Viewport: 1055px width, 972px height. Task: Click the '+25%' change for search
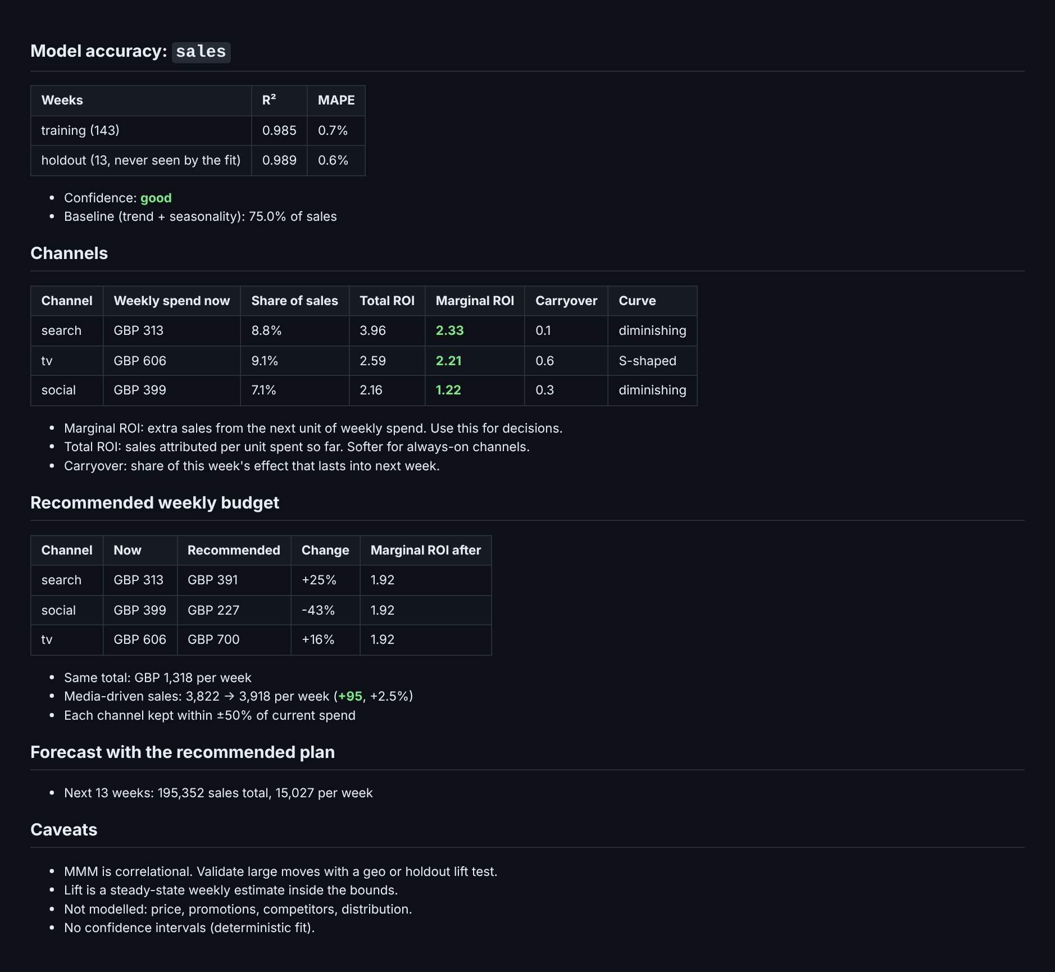pos(319,580)
